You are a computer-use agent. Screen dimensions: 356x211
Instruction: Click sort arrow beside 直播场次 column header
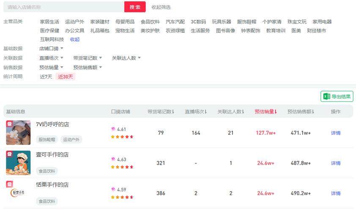pos(206,112)
